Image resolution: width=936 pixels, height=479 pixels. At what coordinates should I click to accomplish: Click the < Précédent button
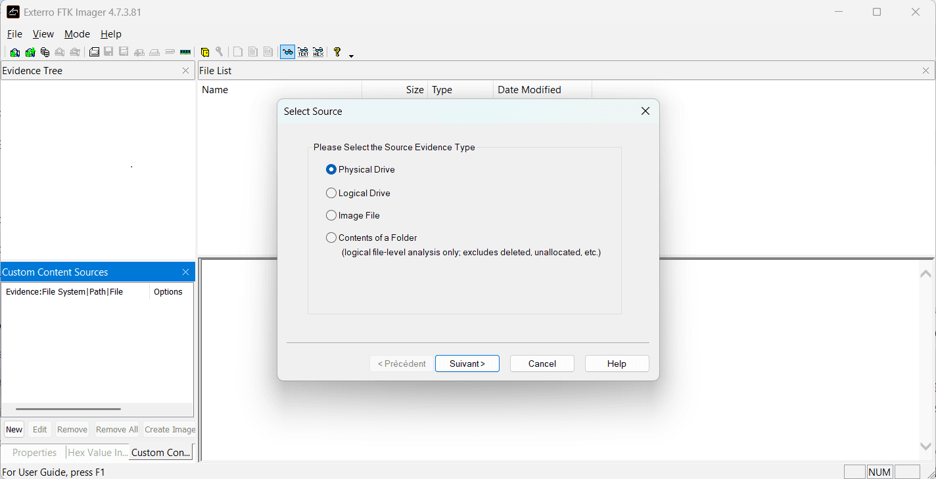tap(402, 364)
